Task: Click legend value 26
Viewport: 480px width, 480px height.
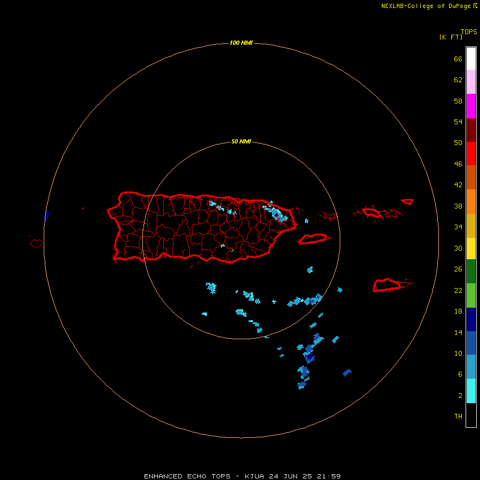Action: pyautogui.click(x=458, y=269)
